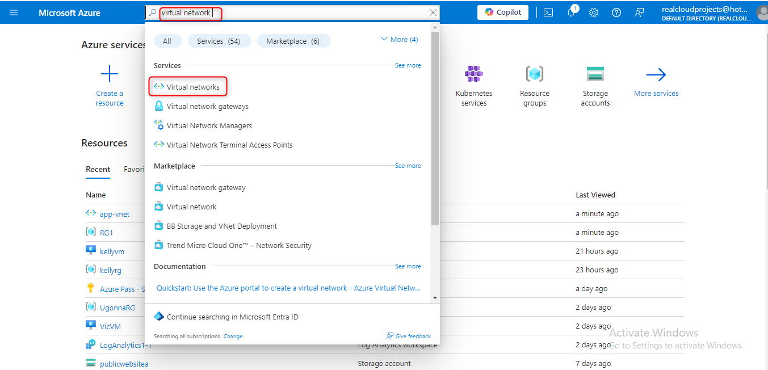Open kellyrg resource group
Screen dimensions: 768x370
(x=111, y=270)
